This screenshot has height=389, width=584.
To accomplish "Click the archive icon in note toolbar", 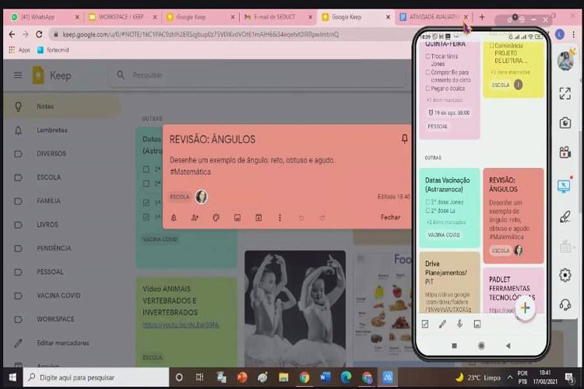I will pyautogui.click(x=259, y=218).
